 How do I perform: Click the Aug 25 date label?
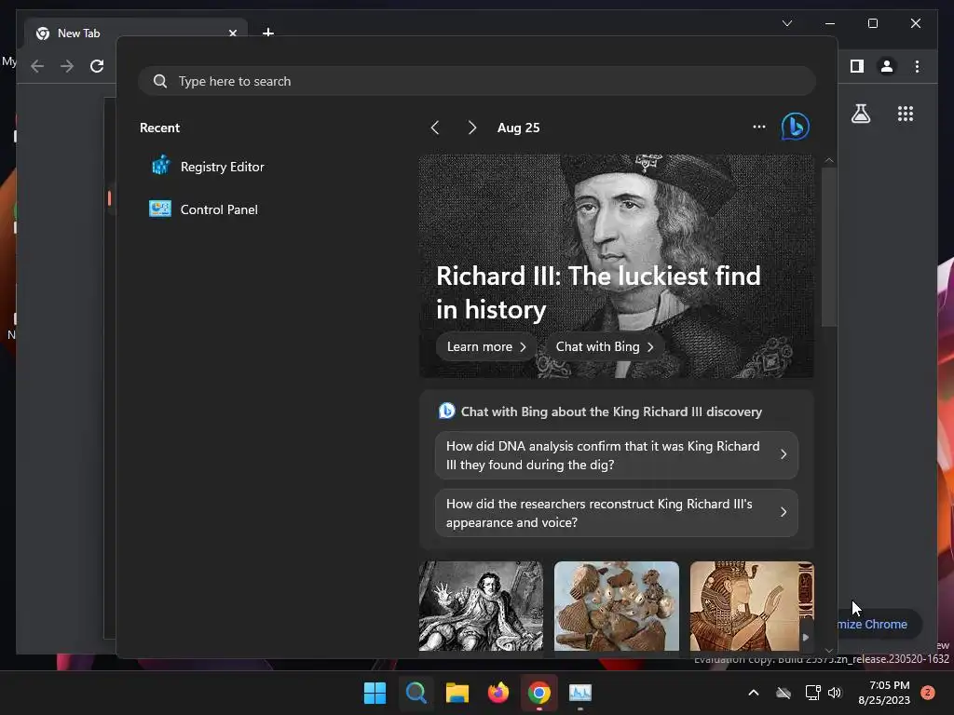[x=518, y=128]
